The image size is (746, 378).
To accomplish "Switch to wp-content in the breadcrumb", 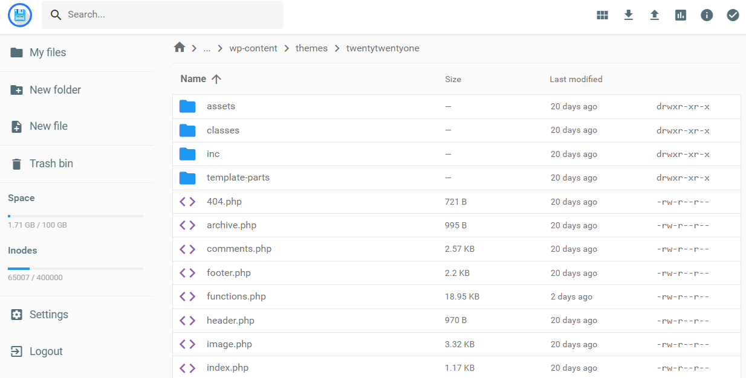I will 253,48.
